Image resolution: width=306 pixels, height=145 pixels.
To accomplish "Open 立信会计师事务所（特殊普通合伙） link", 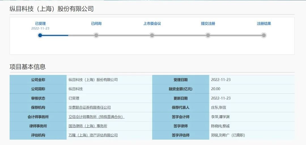I will pos(96,117).
